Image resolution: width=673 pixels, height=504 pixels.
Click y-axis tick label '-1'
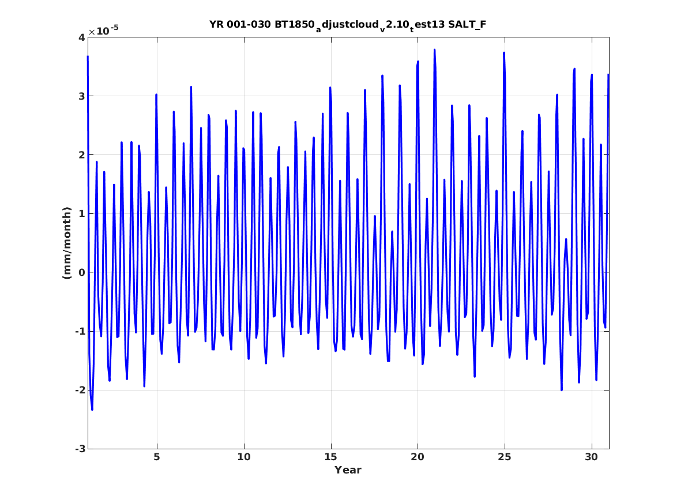pos(80,331)
